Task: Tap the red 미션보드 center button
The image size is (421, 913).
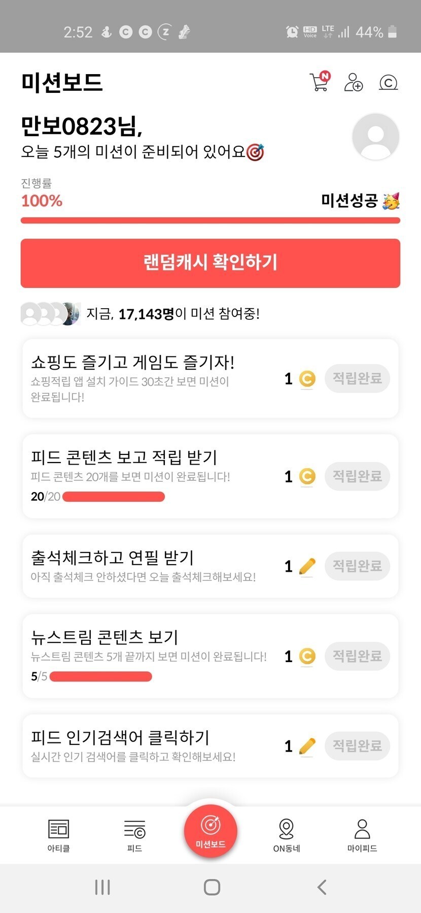Action: pos(210,831)
